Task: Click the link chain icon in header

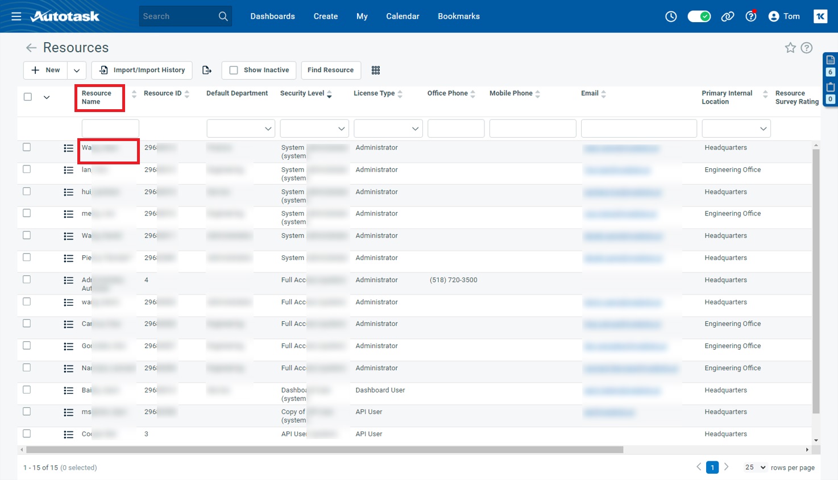Action: pyautogui.click(x=727, y=16)
